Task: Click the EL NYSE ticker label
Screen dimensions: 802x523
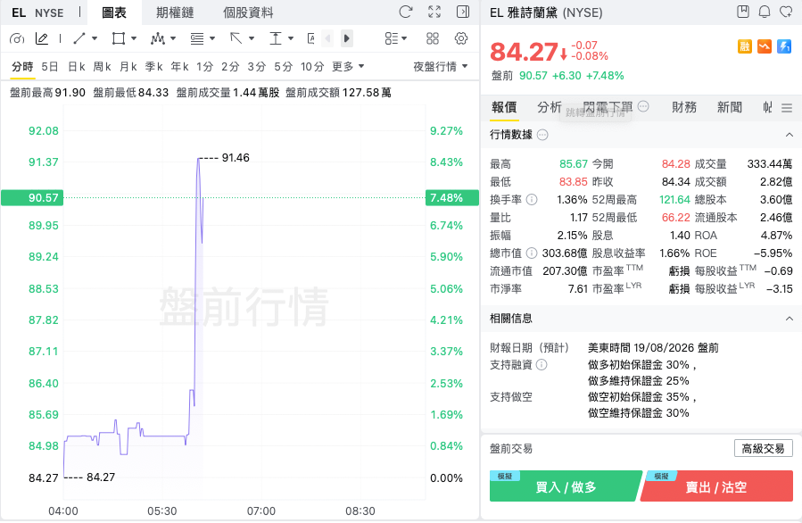Action: pos(37,12)
